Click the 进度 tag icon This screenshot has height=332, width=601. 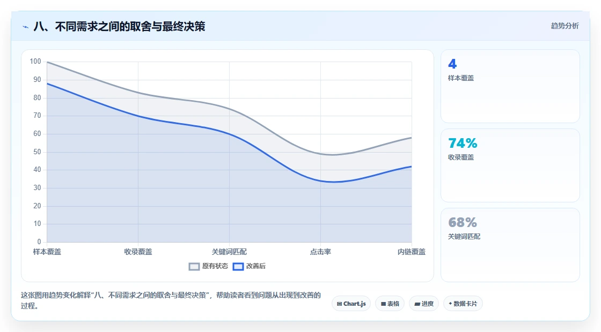(417, 304)
